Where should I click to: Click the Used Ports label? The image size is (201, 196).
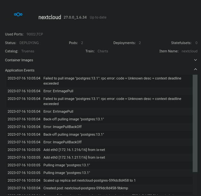click(14, 34)
